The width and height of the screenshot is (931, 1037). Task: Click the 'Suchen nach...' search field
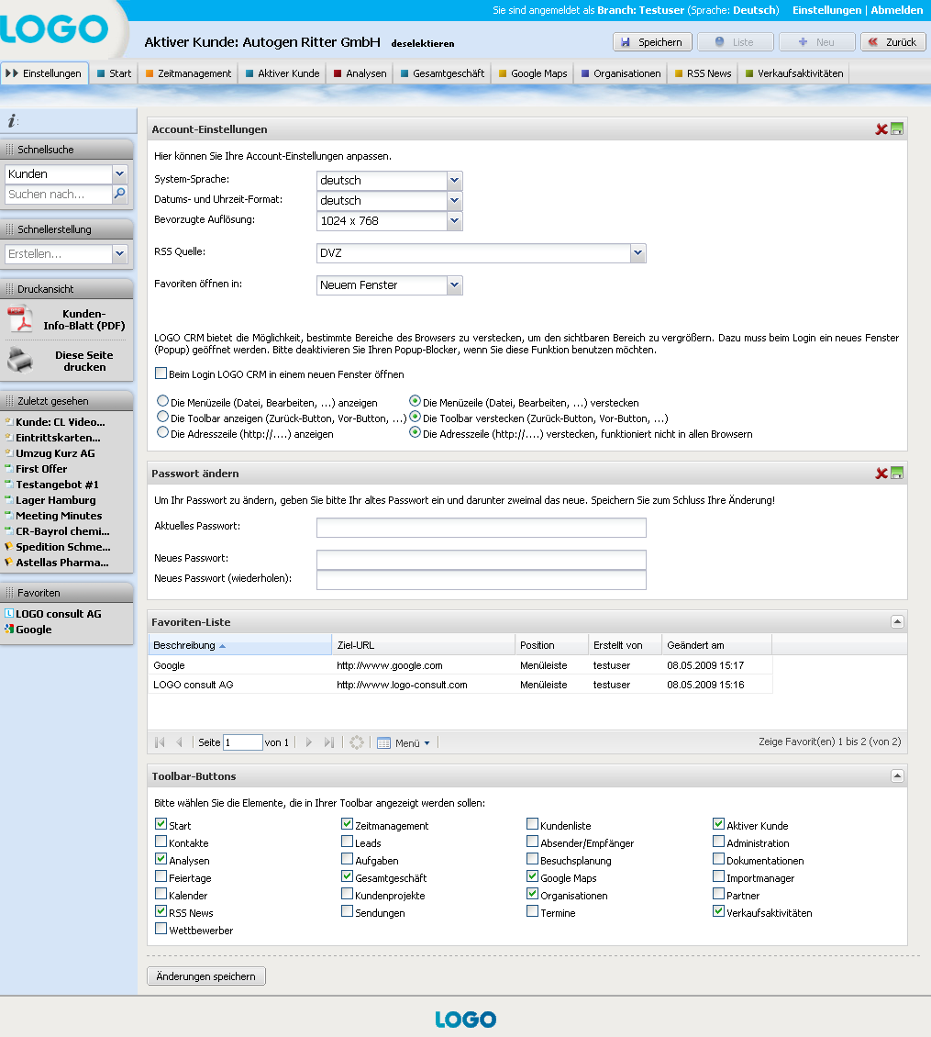[59, 194]
